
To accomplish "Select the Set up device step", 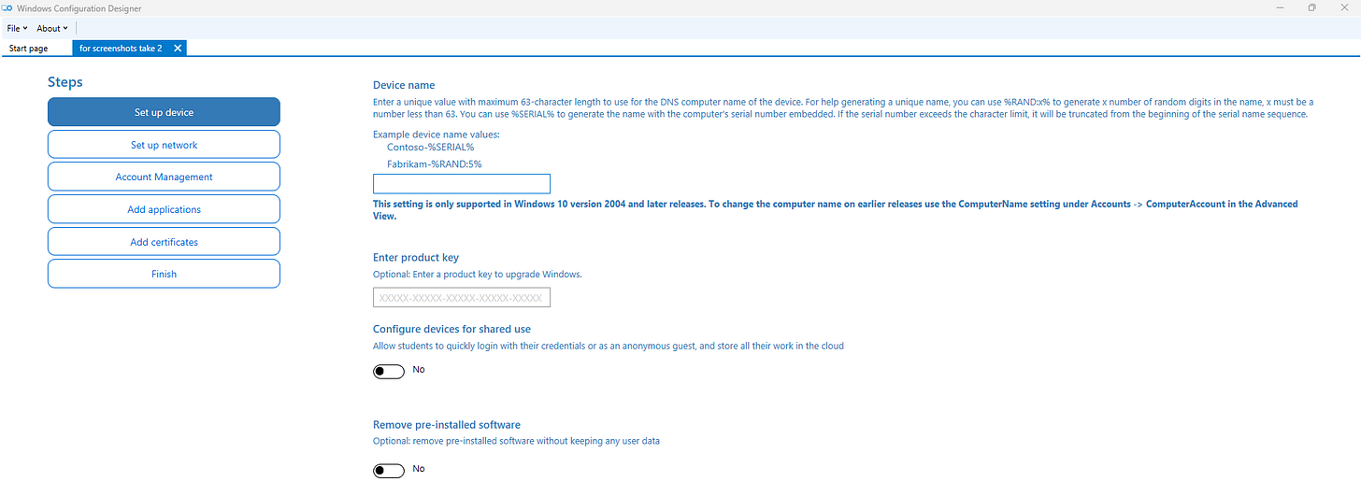I will [164, 112].
